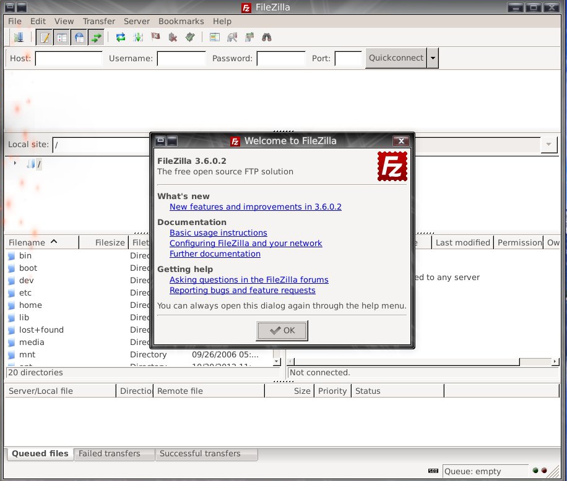Select the home folder in local list
Viewport: 567px width, 481px height.
(30, 305)
